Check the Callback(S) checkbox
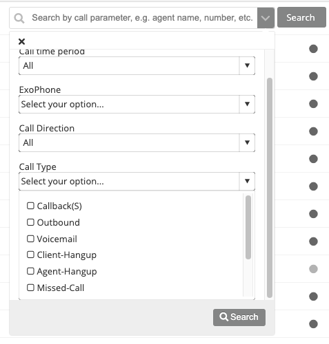Viewport: 329px width, 344px height. point(30,206)
